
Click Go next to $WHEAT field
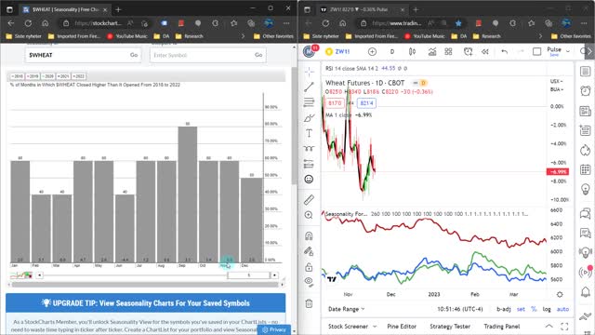[134, 55]
